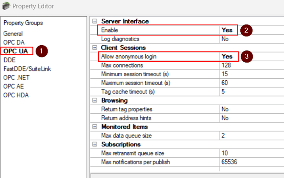Click the Property Editor window icon
Viewport: 284px width, 178px height.
tap(6, 6)
